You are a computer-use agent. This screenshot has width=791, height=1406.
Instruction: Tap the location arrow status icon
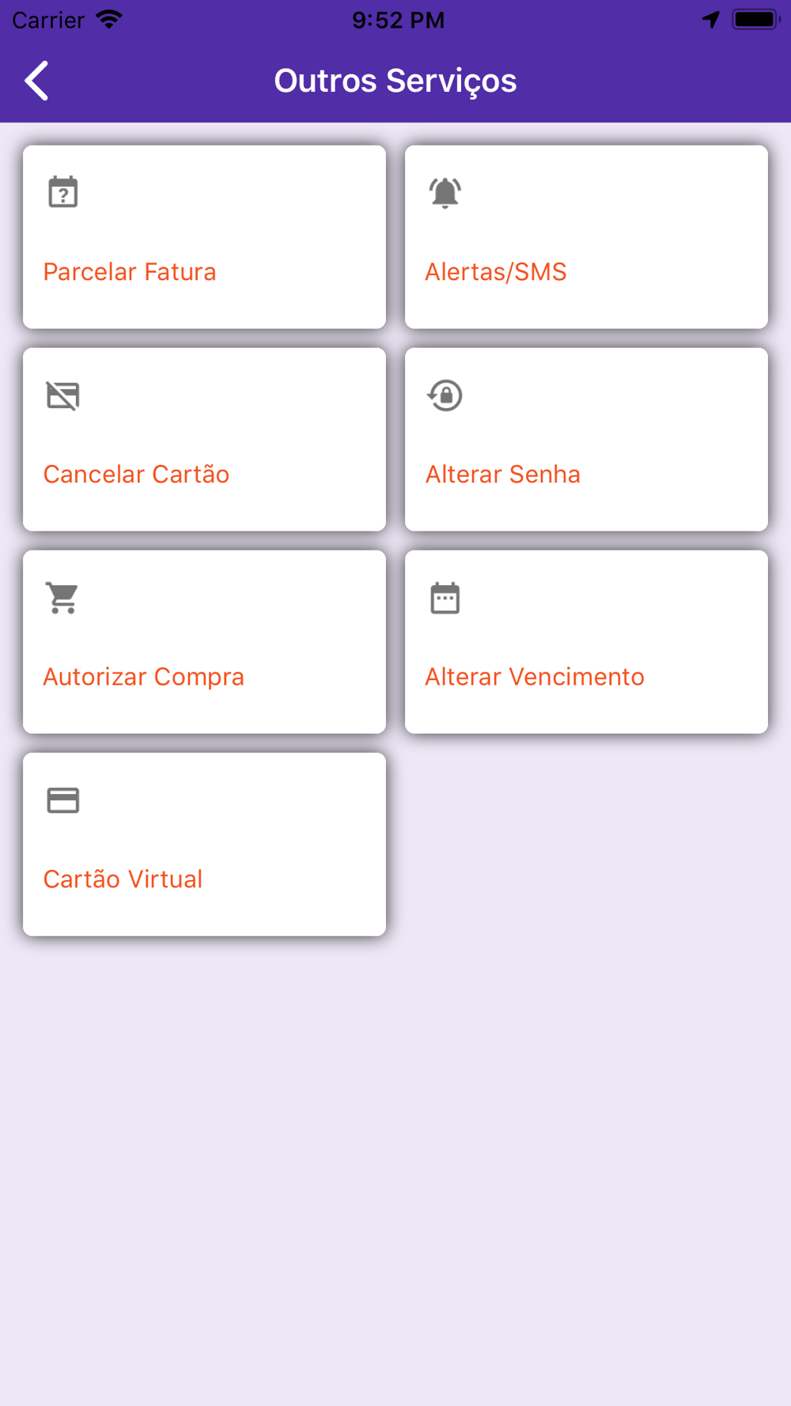(x=711, y=20)
